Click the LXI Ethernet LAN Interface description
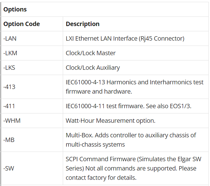This screenshot has height=186, width=210. (125, 38)
